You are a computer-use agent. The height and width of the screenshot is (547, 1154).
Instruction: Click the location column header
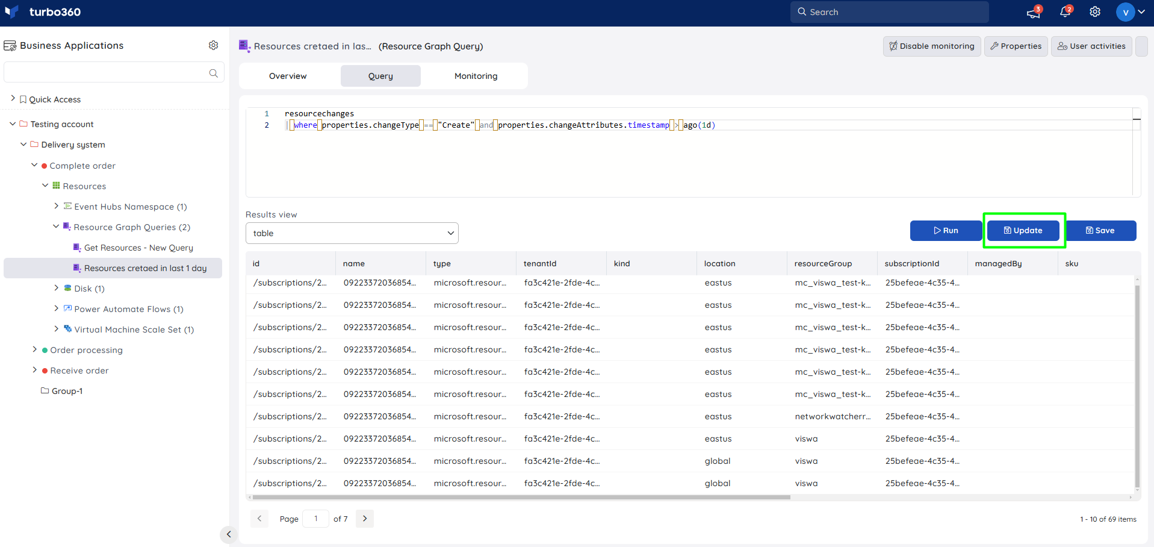[x=742, y=264]
